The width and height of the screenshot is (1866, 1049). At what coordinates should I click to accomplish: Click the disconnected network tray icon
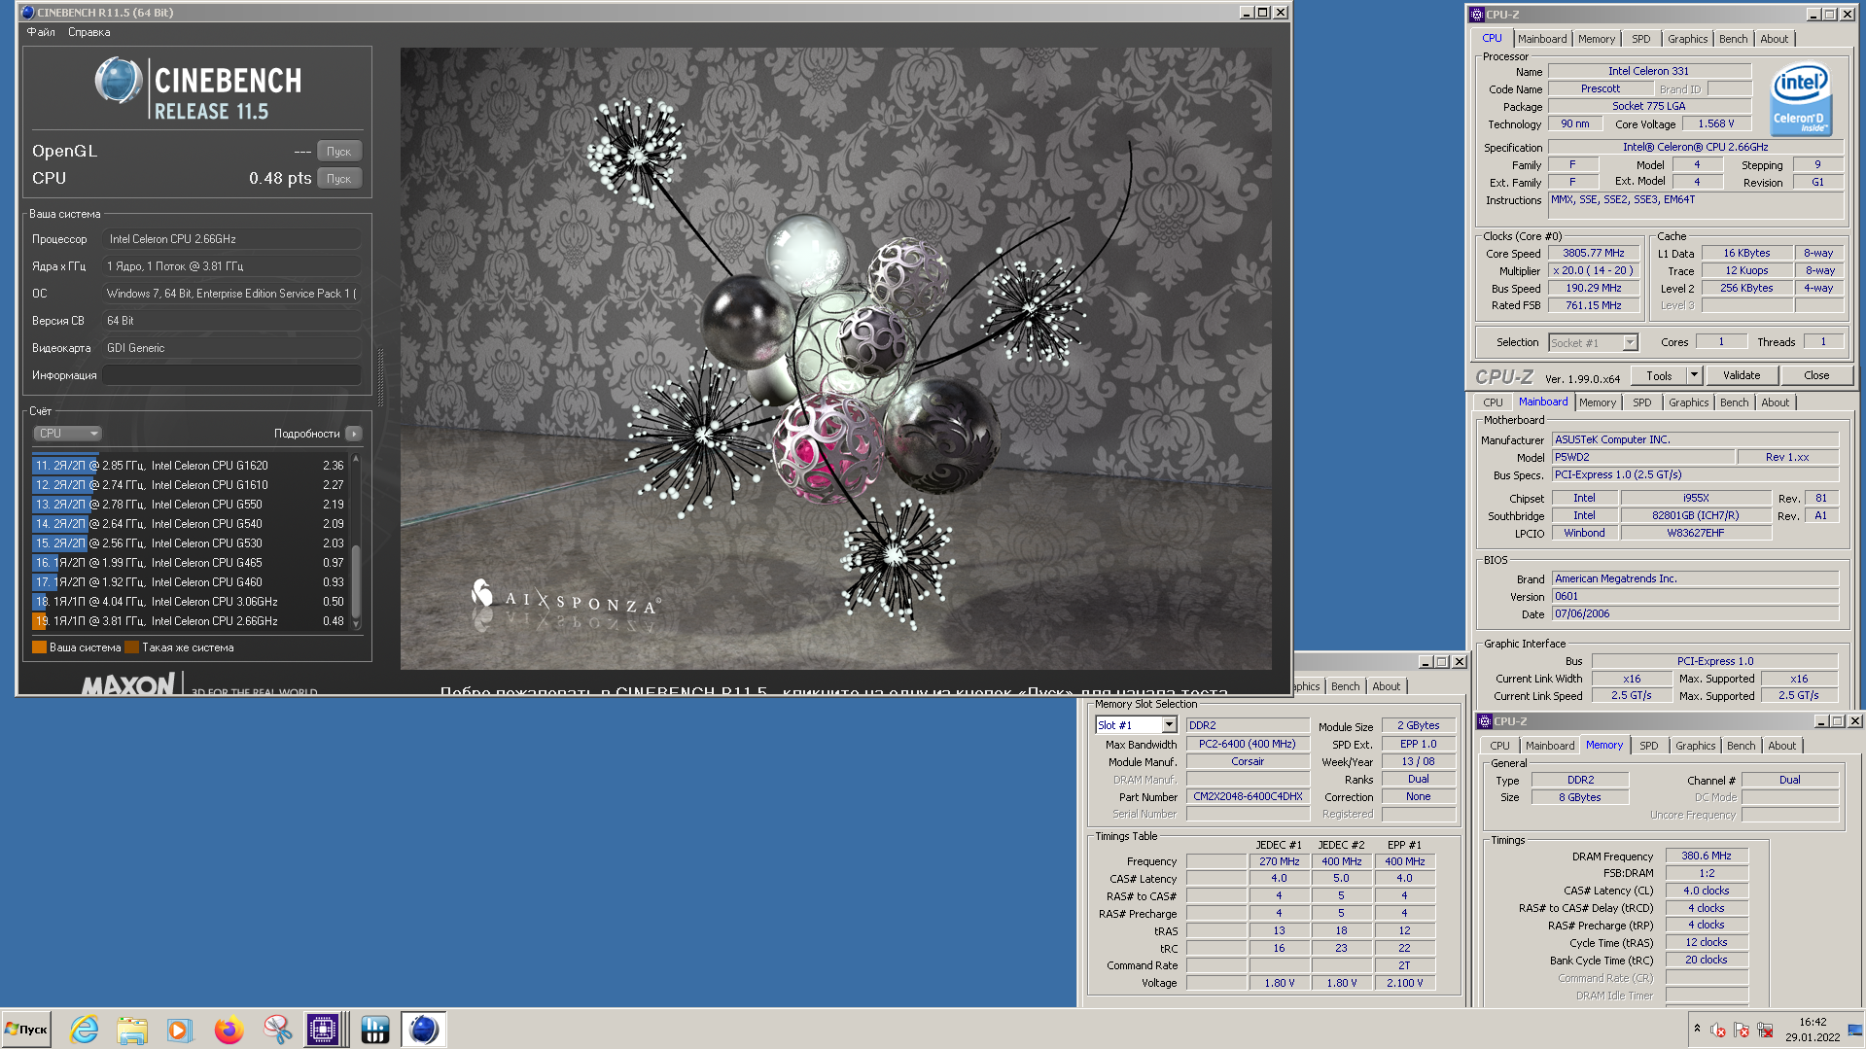pyautogui.click(x=1765, y=1031)
